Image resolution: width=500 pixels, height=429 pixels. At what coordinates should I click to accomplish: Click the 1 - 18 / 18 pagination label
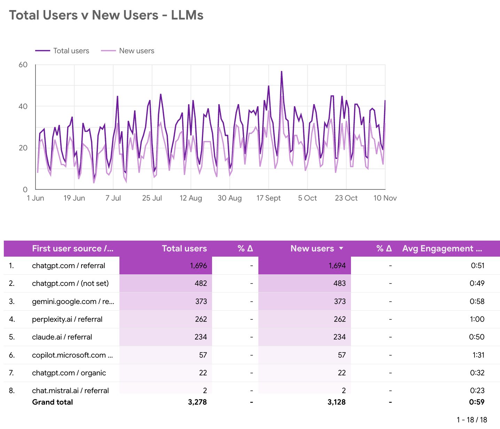point(472,420)
